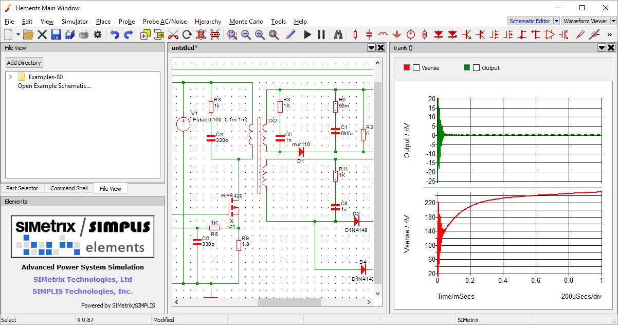Click the Add Directory button
The image size is (618, 325).
pyautogui.click(x=24, y=63)
